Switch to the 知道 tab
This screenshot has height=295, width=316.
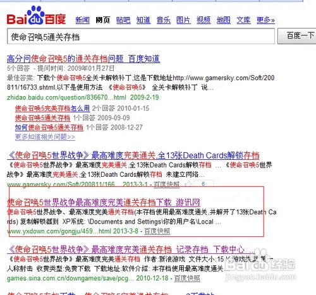coord(143,20)
